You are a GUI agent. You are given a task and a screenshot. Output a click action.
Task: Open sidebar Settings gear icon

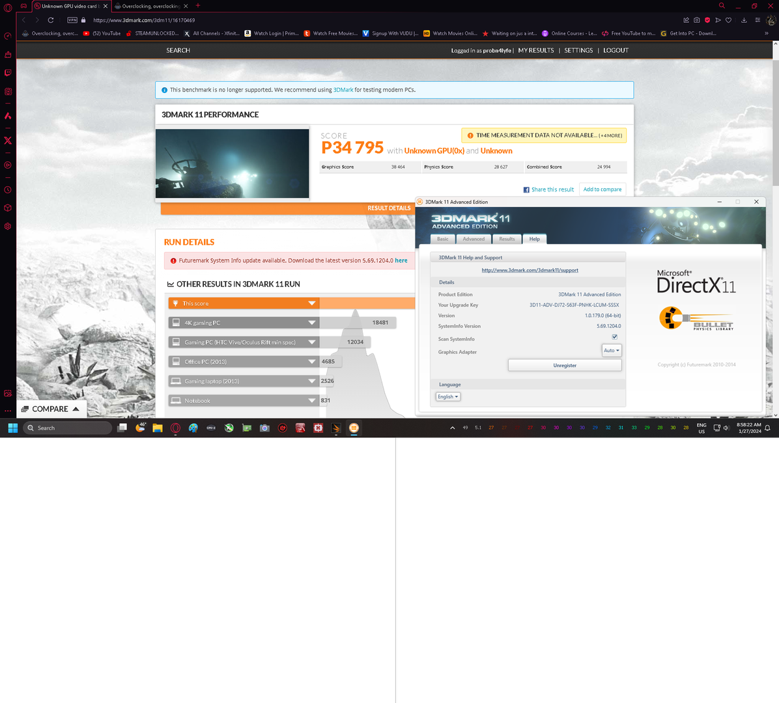click(x=8, y=227)
